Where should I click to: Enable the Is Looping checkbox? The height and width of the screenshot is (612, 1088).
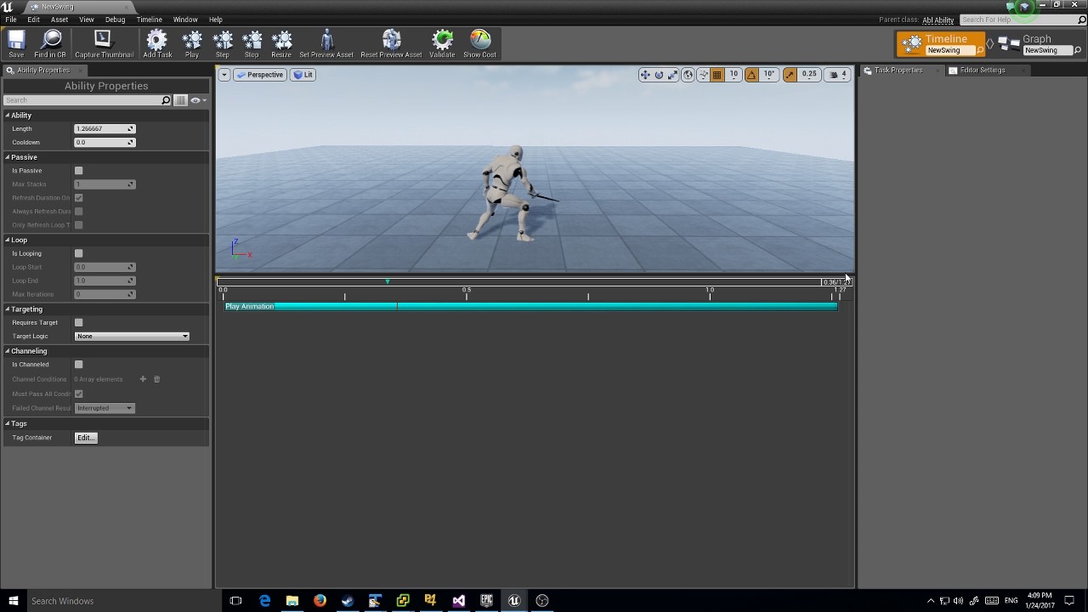click(79, 253)
